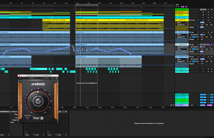This screenshot has height=138, width=214.
Task: Set Icarus PAD monitor to Auto
Action: point(194,37)
